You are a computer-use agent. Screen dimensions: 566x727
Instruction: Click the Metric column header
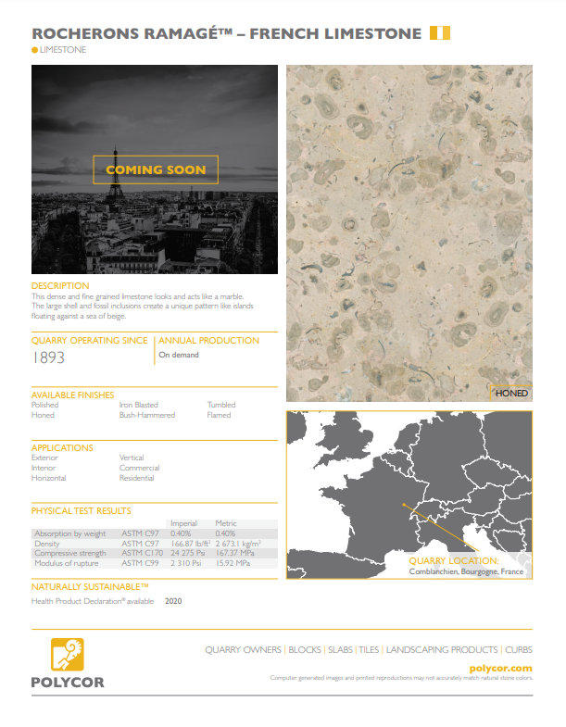226,523
